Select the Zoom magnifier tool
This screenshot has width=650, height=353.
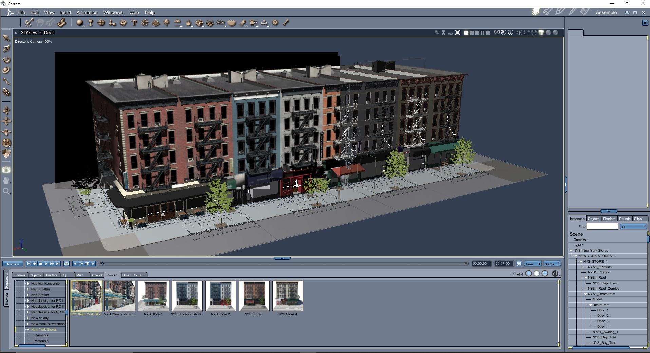(6, 192)
